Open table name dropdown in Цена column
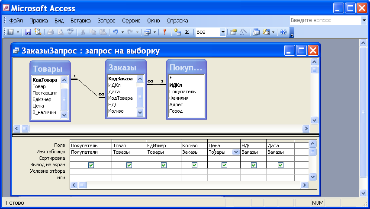The width and height of the screenshot is (370, 209). (236, 152)
